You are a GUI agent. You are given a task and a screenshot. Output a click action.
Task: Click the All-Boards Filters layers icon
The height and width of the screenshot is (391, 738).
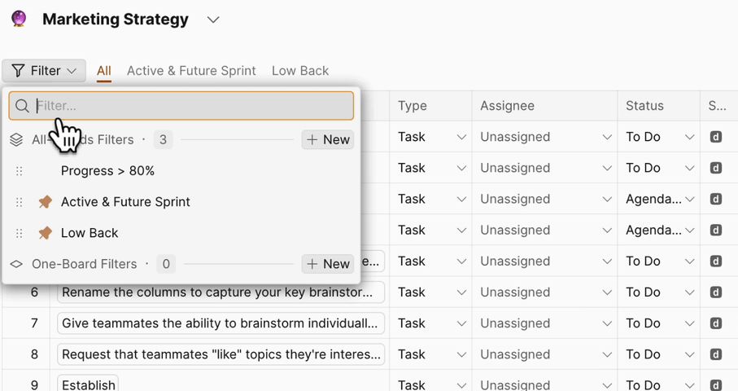click(16, 140)
